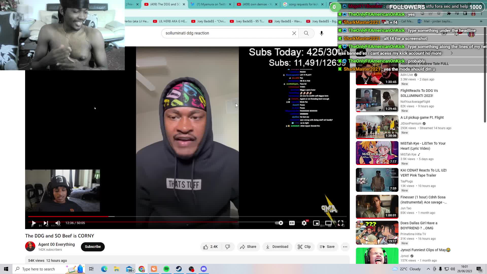Play the YouTube video

click(33, 223)
